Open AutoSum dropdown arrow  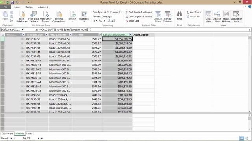pos(200,12)
